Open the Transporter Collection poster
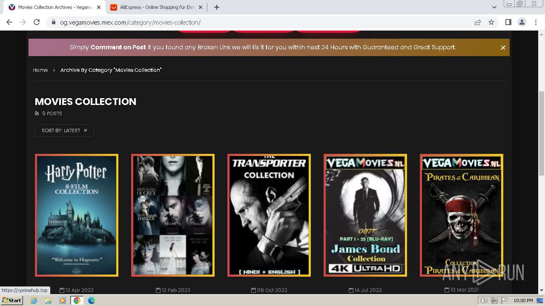545x306 pixels. click(x=269, y=215)
